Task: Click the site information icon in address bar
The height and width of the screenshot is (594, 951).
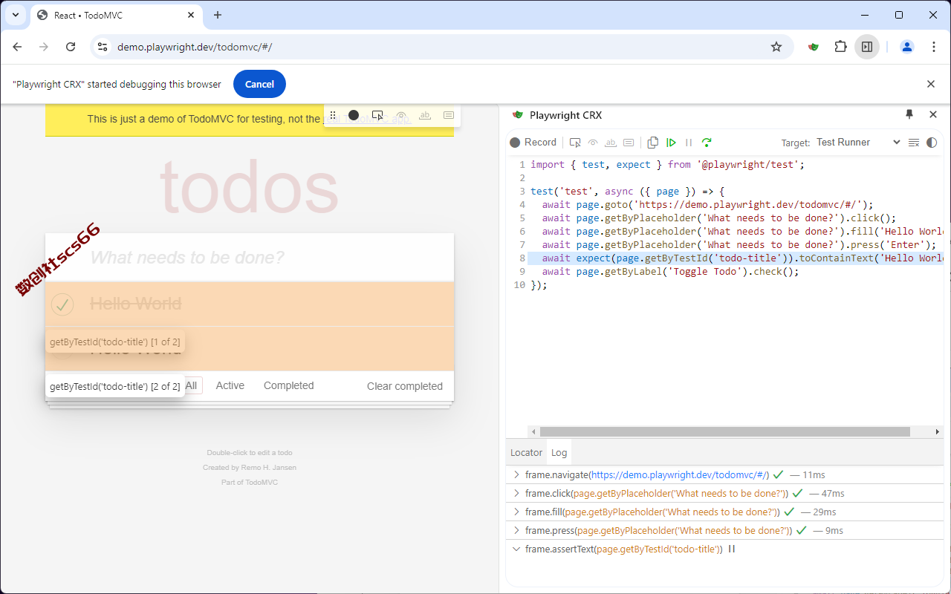Action: point(103,47)
